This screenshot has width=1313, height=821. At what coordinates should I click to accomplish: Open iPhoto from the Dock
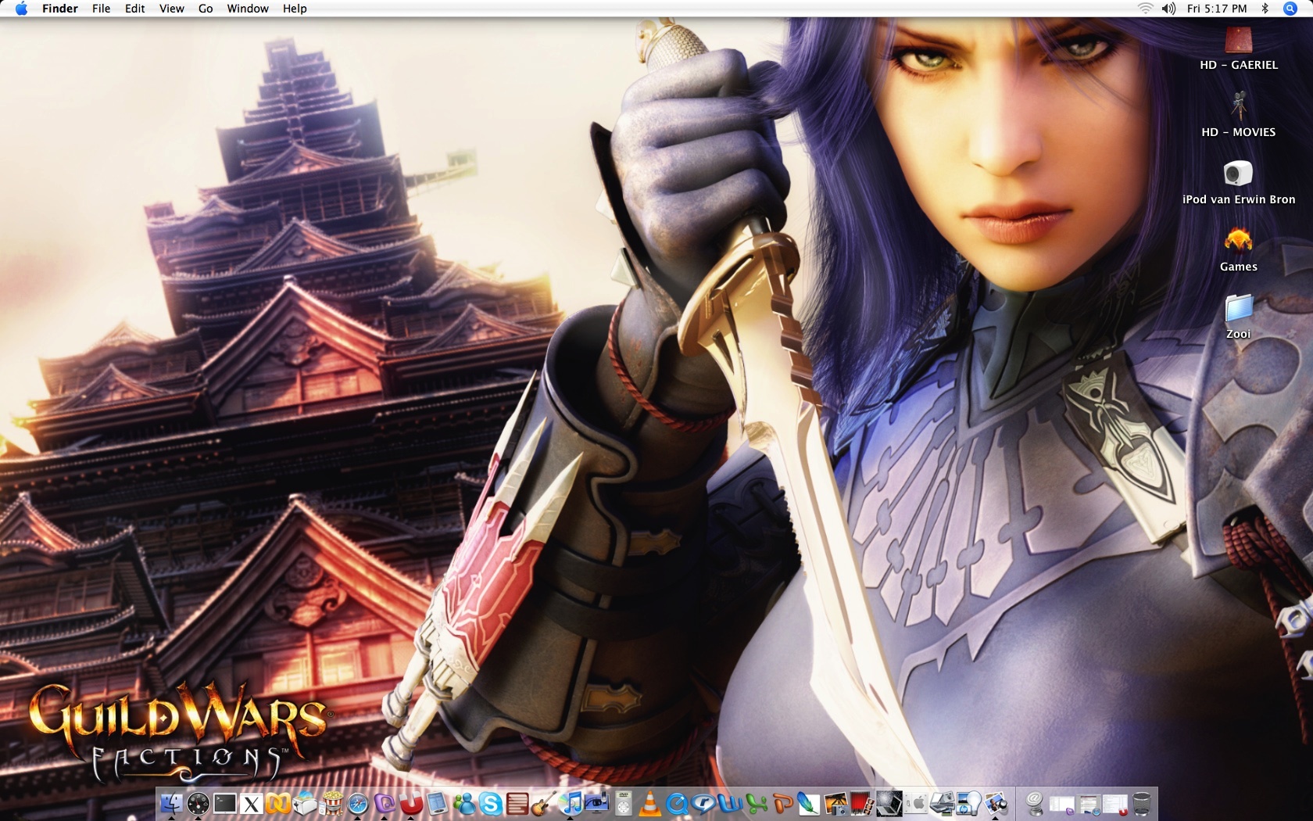[x=836, y=803]
